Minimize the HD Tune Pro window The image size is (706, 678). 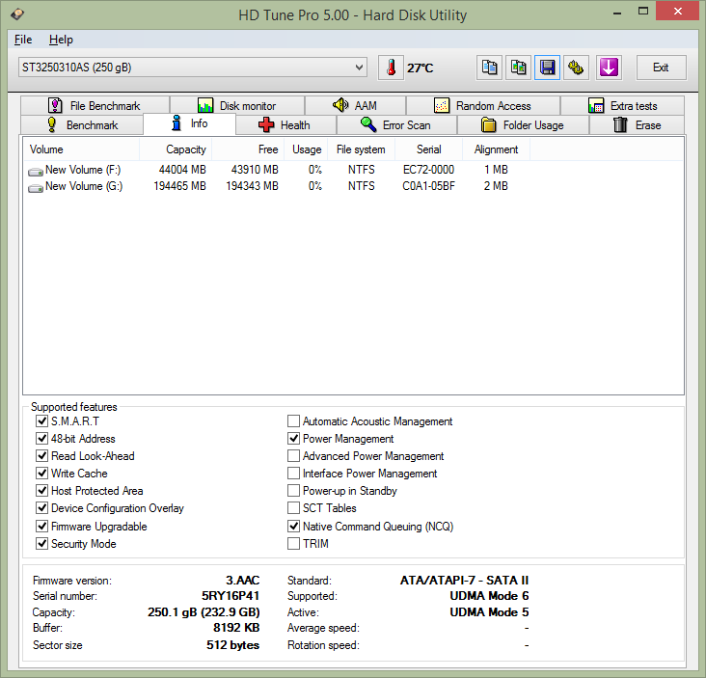617,12
